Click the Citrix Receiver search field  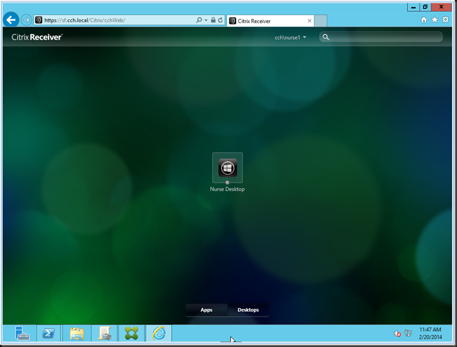(x=381, y=37)
